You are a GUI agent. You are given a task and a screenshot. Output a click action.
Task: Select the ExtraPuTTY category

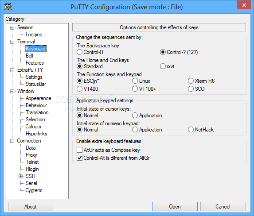(30, 70)
